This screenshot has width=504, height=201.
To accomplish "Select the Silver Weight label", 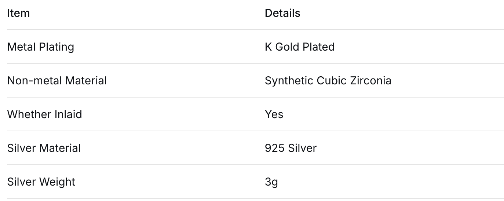I will (41, 182).
